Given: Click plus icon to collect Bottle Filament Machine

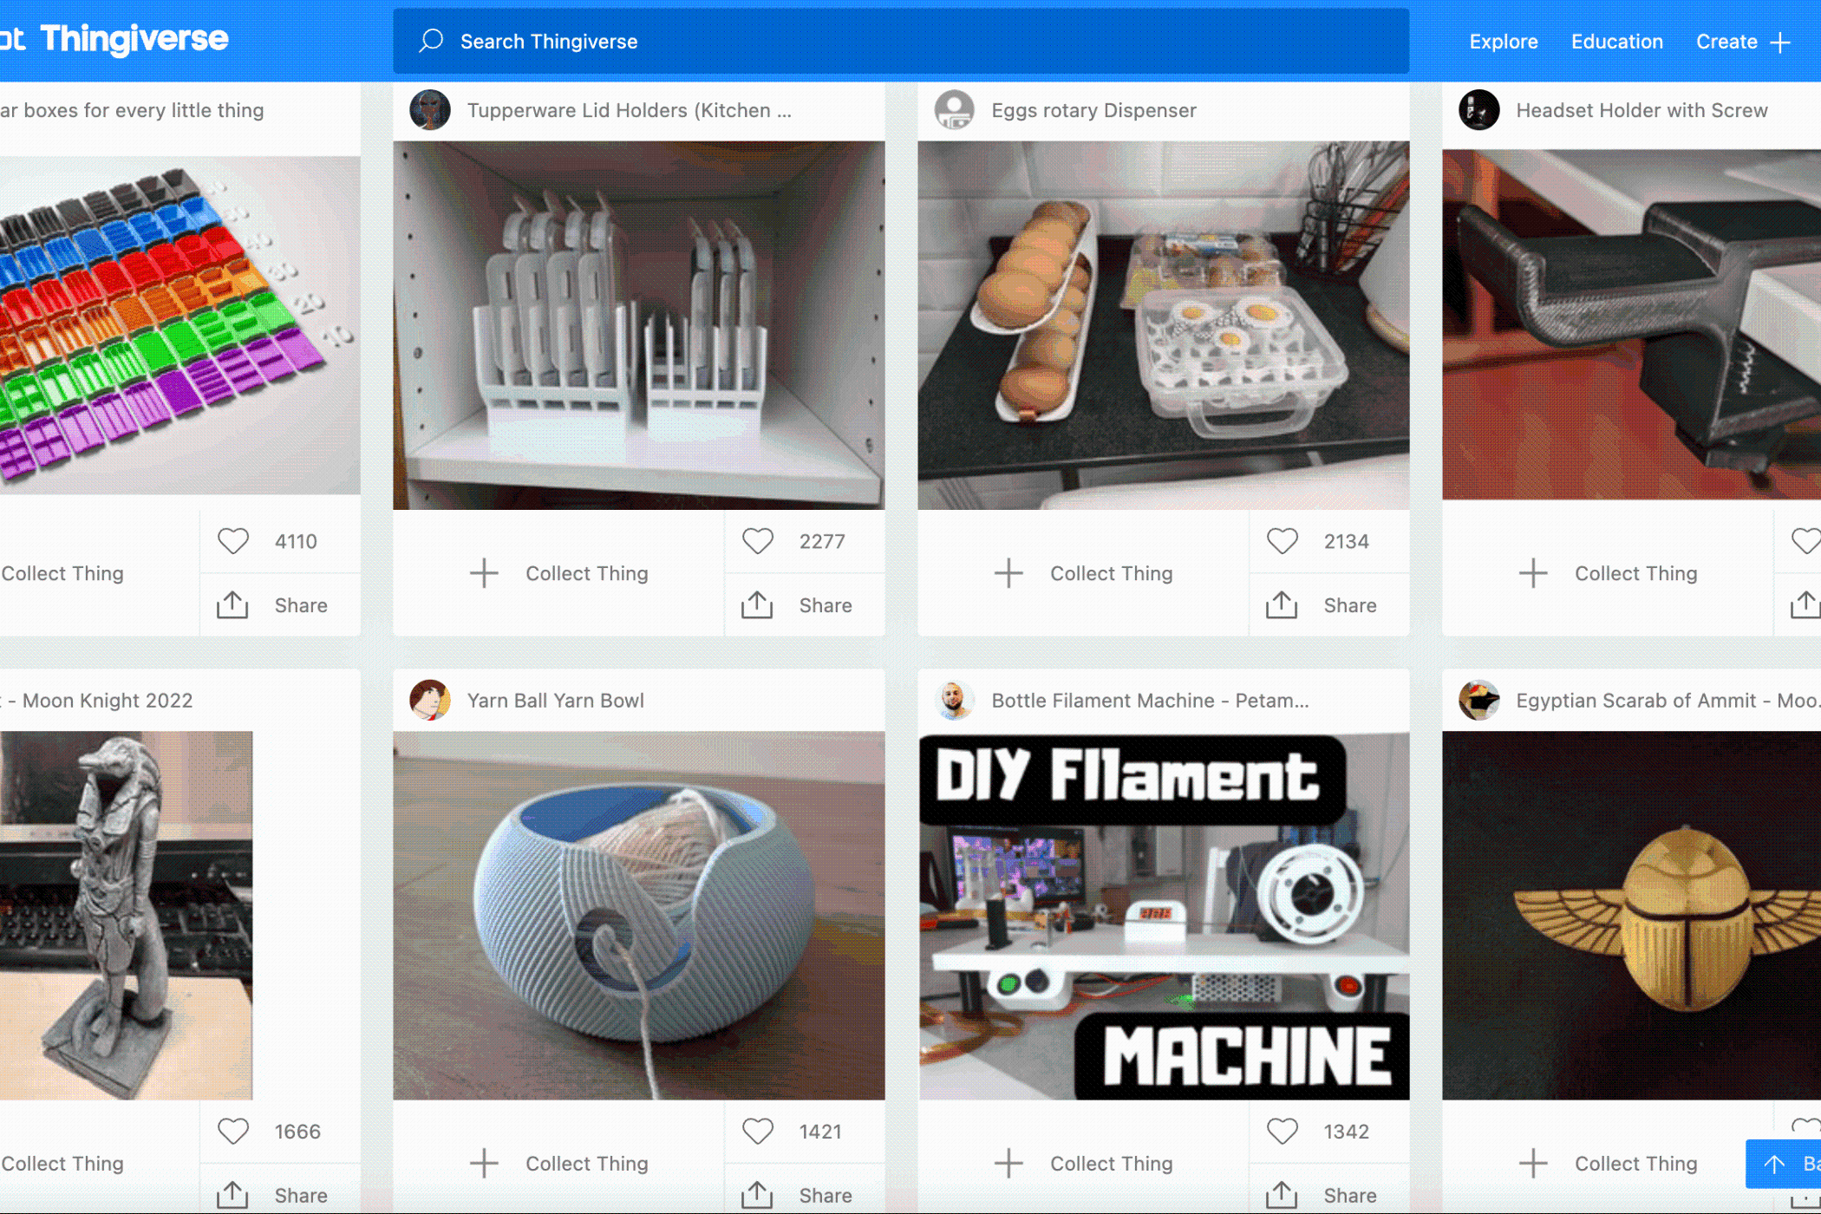Looking at the screenshot, I should tap(1008, 1163).
